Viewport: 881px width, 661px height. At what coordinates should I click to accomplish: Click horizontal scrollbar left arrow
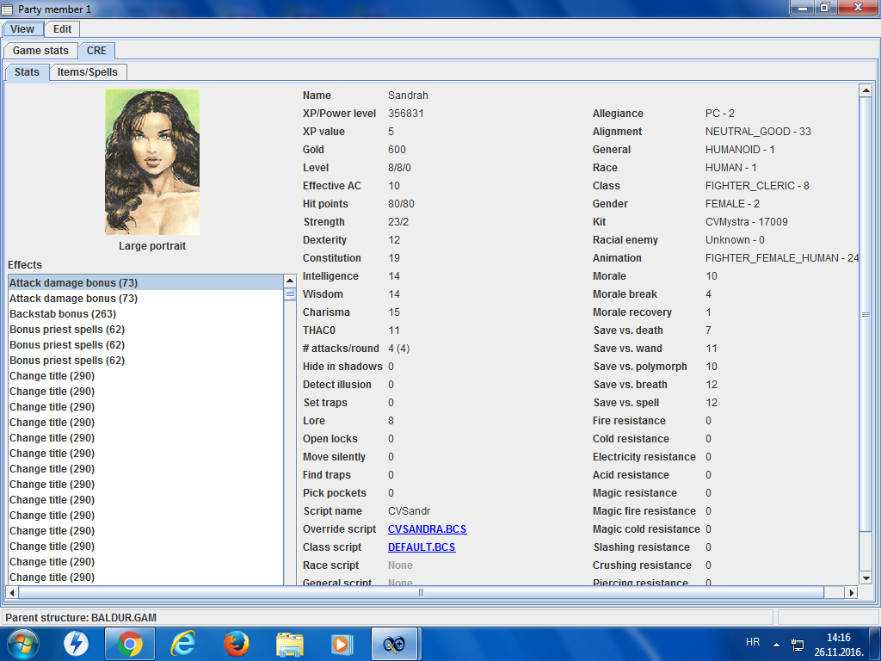(12, 592)
